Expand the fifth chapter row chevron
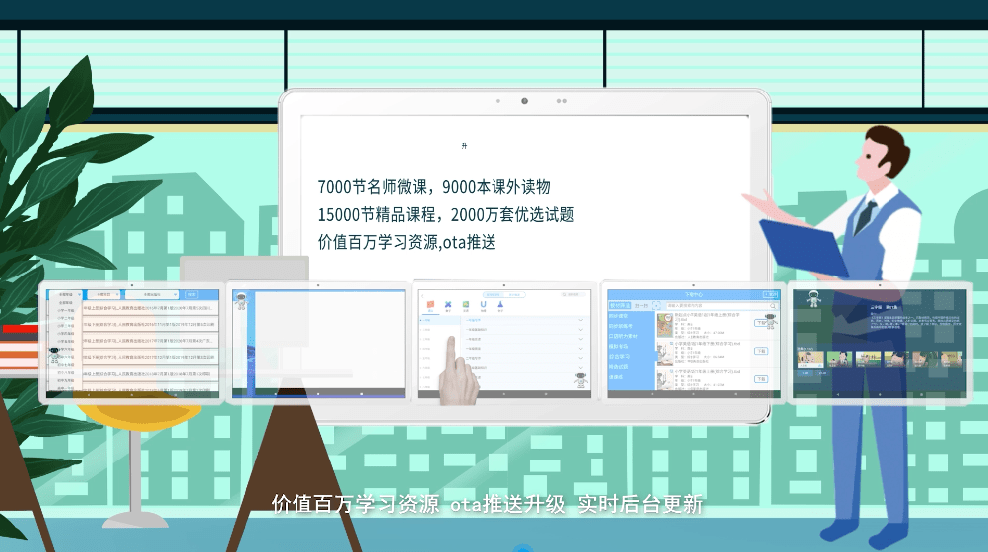 [580, 358]
